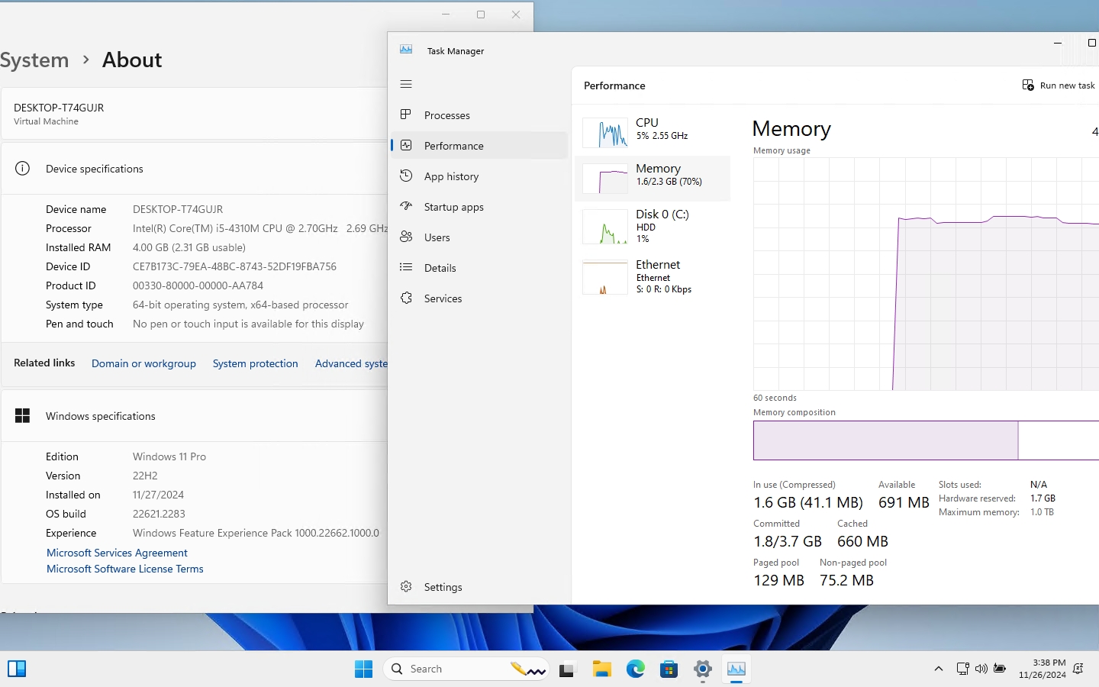
Task: Open the System protection link
Action: tap(255, 363)
